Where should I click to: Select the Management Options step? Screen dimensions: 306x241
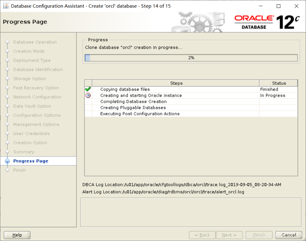pyautogui.click(x=36, y=124)
